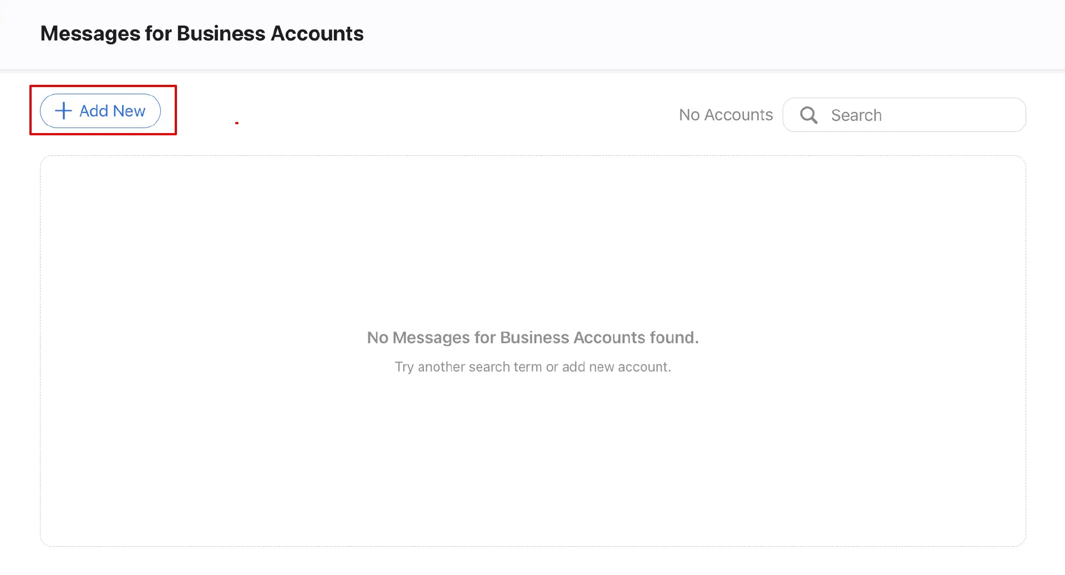Screen dimensions: 1065x575
Task: Click the word Search placeholder text
Action: tap(856, 115)
